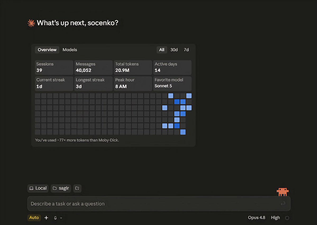Click the enter submit arrow icon
Image resolution: width=317 pixels, height=225 pixels.
click(x=283, y=203)
